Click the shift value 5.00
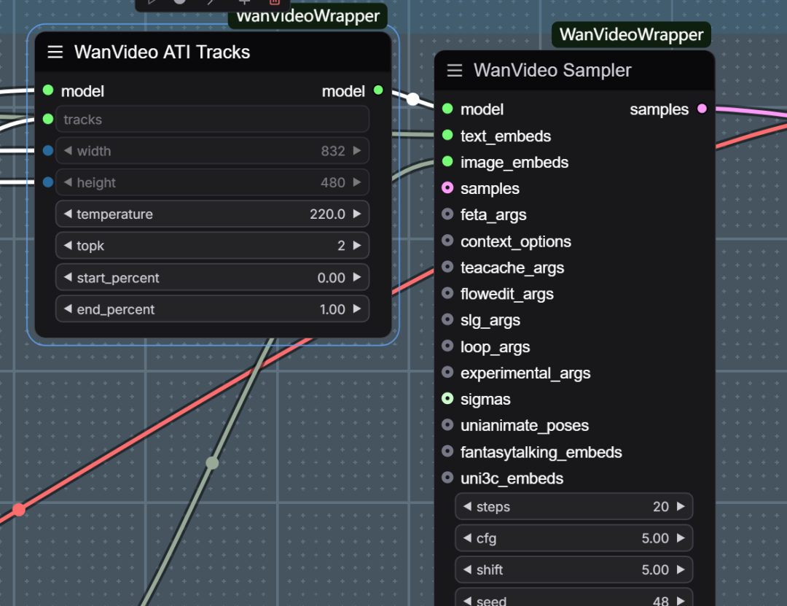 coord(655,570)
